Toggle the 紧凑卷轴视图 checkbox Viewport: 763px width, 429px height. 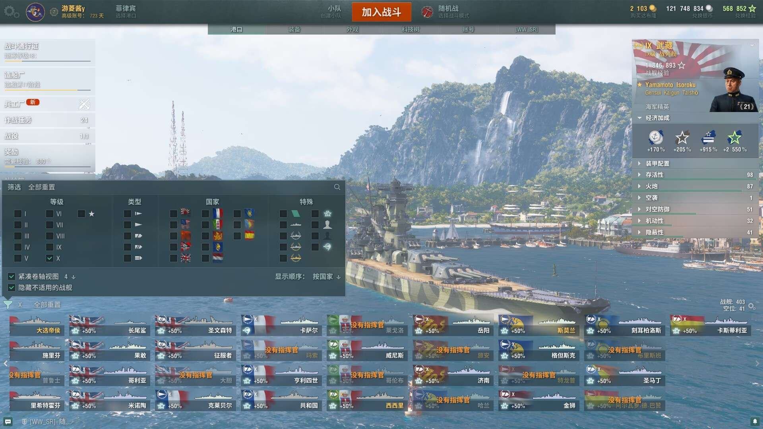[x=12, y=276]
